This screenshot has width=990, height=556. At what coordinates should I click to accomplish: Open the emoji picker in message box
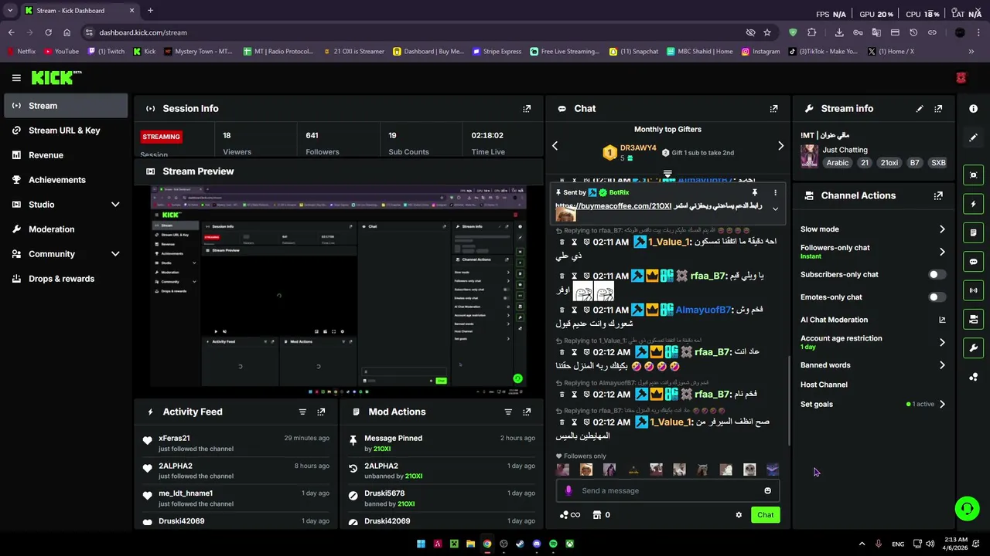[767, 490]
